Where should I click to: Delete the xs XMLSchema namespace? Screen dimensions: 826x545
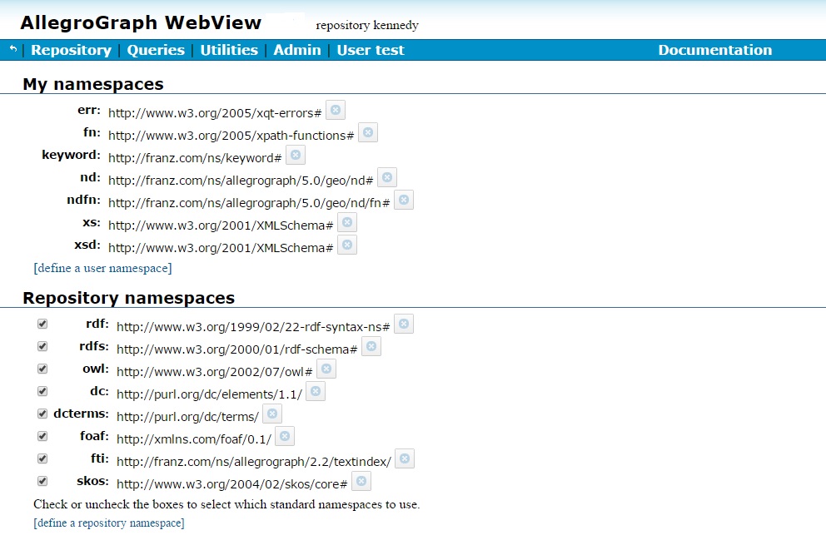point(347,221)
